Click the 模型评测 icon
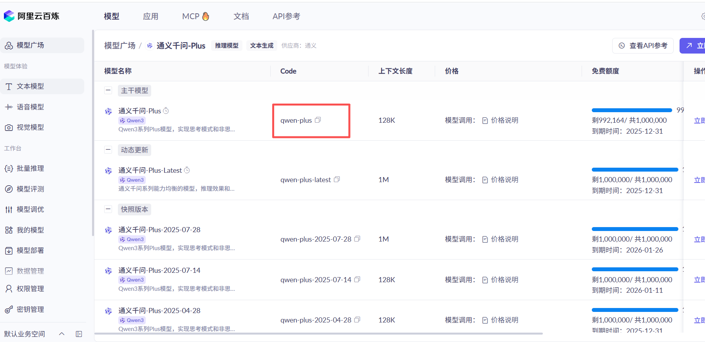Viewport: 705px width, 342px height. click(x=9, y=189)
